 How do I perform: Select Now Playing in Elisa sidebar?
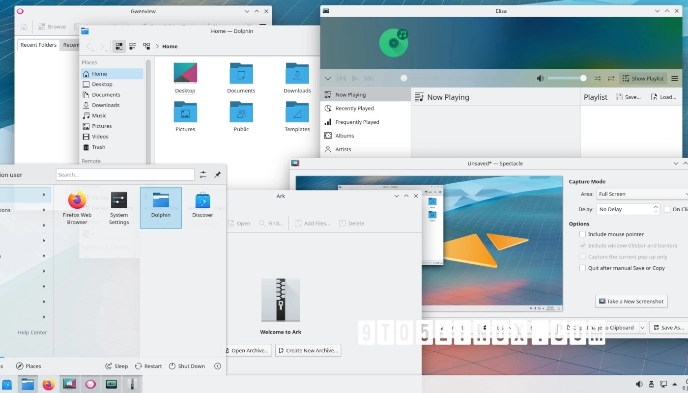366,95
